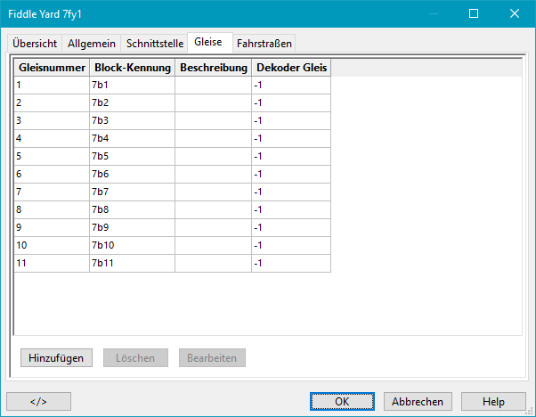
Task: Click the Dekoder Gleis column header
Action: click(x=291, y=68)
